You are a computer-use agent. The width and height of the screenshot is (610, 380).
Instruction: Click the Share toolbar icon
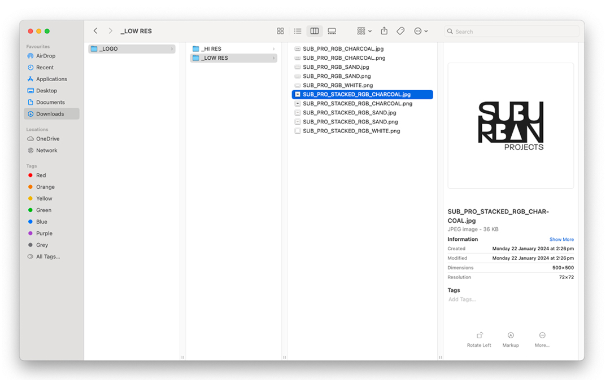point(384,30)
